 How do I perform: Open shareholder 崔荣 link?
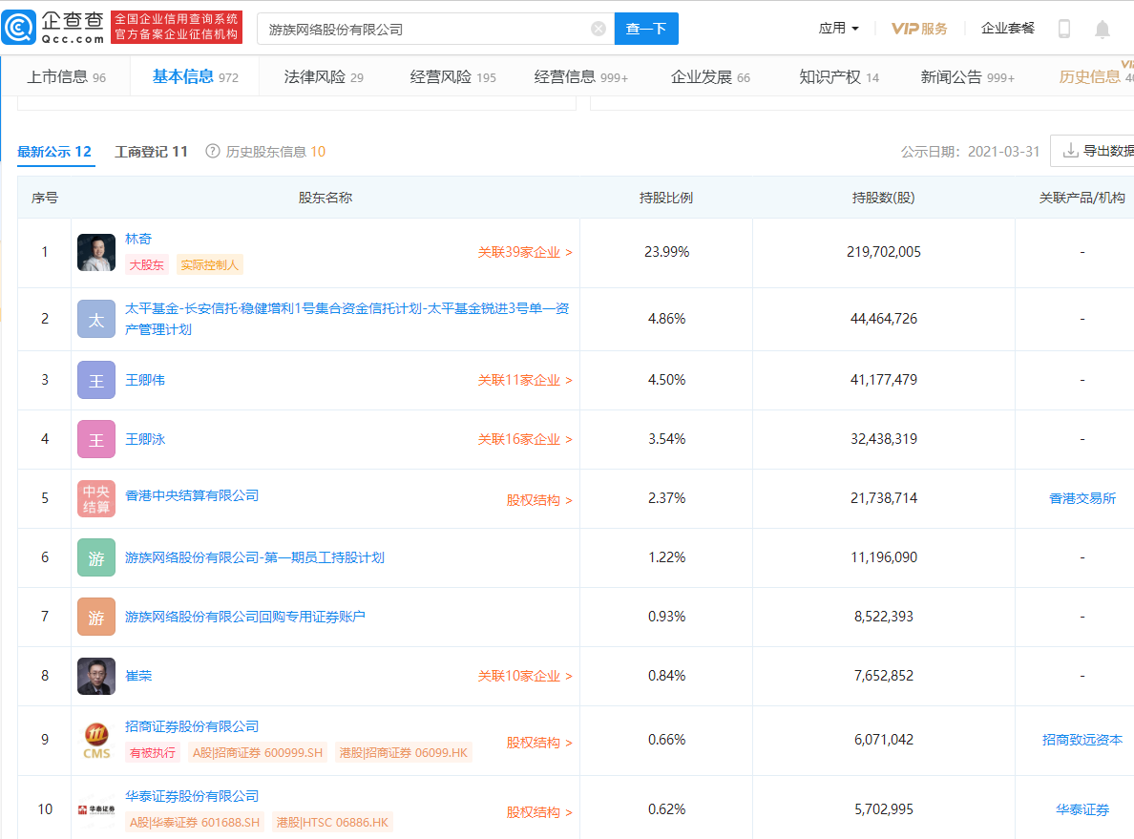tap(138, 676)
